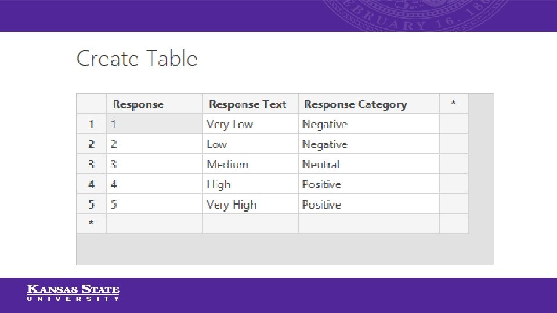The image size is (557, 313).
Task: Click empty Response cell in new row
Action: tap(154, 224)
